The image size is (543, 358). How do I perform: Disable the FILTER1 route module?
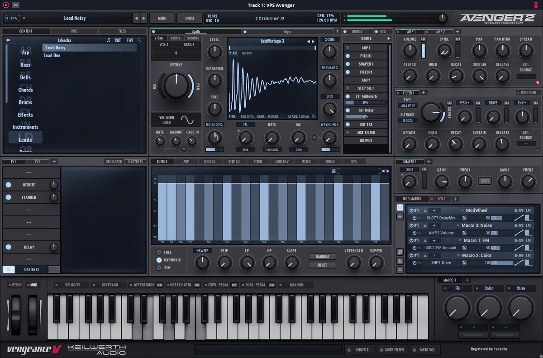[348, 72]
